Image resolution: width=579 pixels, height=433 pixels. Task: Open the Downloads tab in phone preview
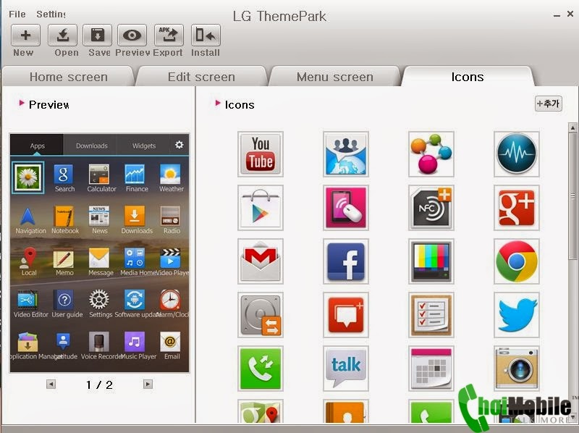(x=92, y=146)
